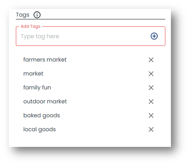This screenshot has width=189, height=165.
Task: Click the baked goods tag label
Action: (x=41, y=116)
